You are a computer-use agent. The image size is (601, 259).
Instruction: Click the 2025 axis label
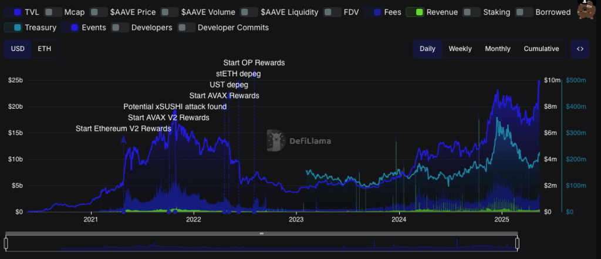click(502, 220)
